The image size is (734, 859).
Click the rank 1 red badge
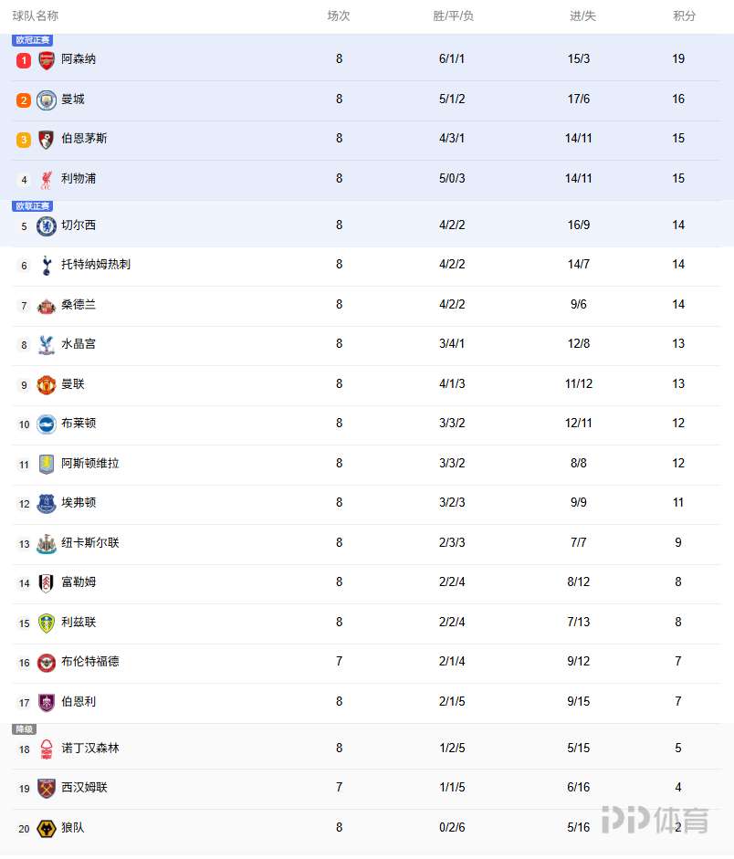[24, 60]
